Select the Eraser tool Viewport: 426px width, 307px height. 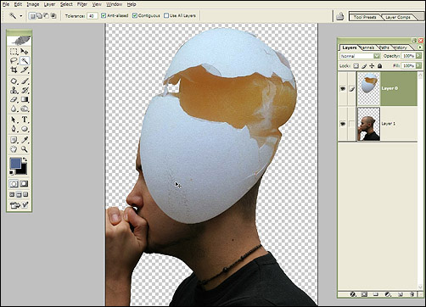coord(14,99)
